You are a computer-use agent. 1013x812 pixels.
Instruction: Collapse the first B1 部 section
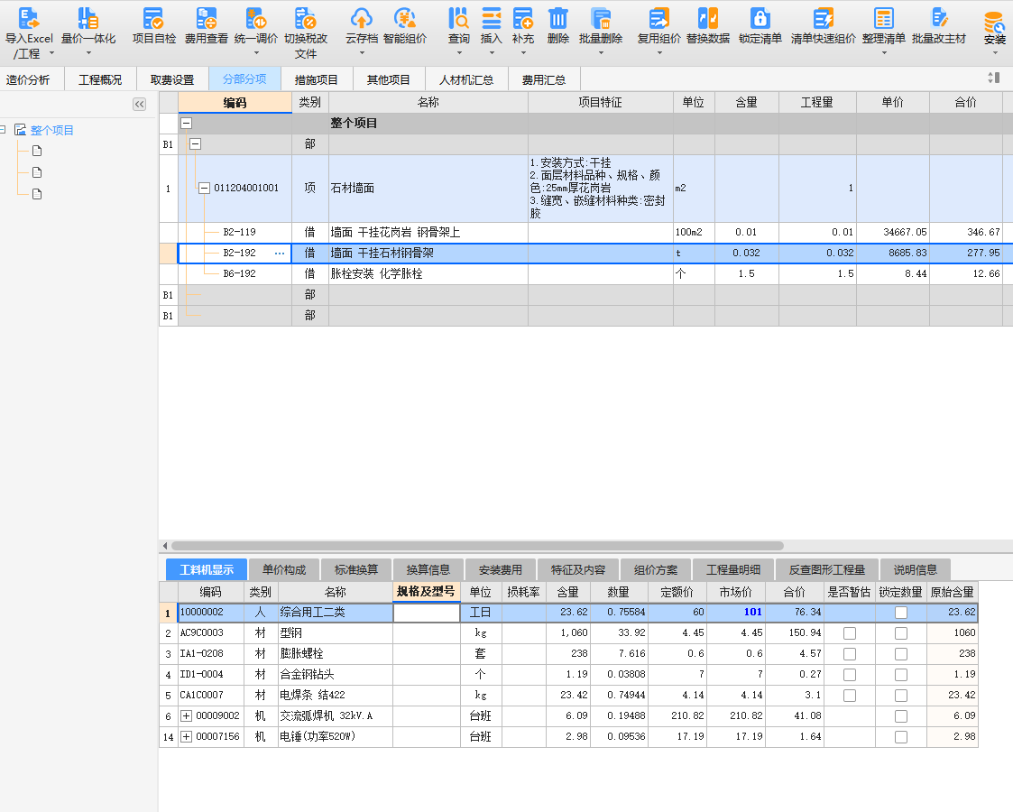(x=195, y=144)
